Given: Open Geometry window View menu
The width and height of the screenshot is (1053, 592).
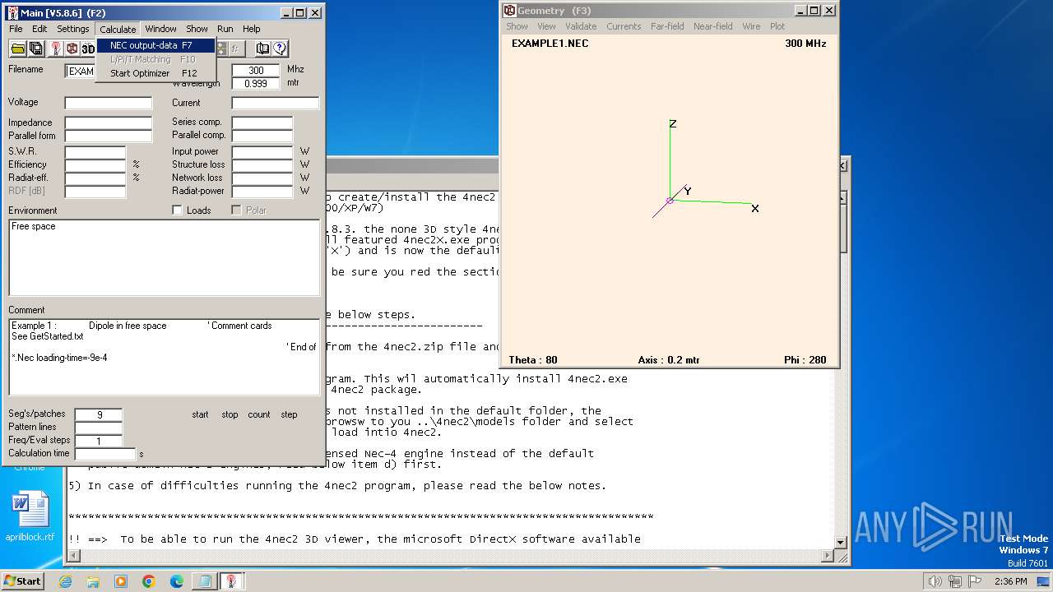Looking at the screenshot, I should click(x=546, y=26).
